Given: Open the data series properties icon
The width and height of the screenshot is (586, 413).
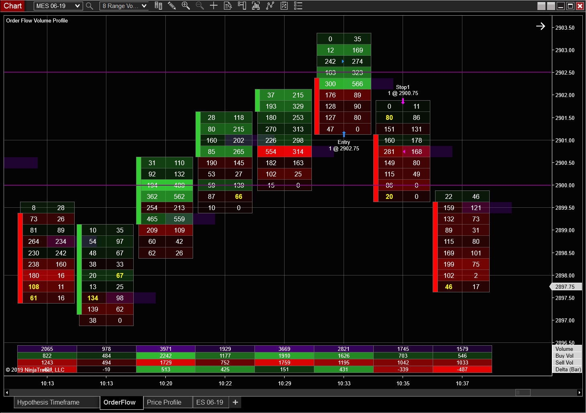Looking at the screenshot, I should pyautogui.click(x=284, y=6).
